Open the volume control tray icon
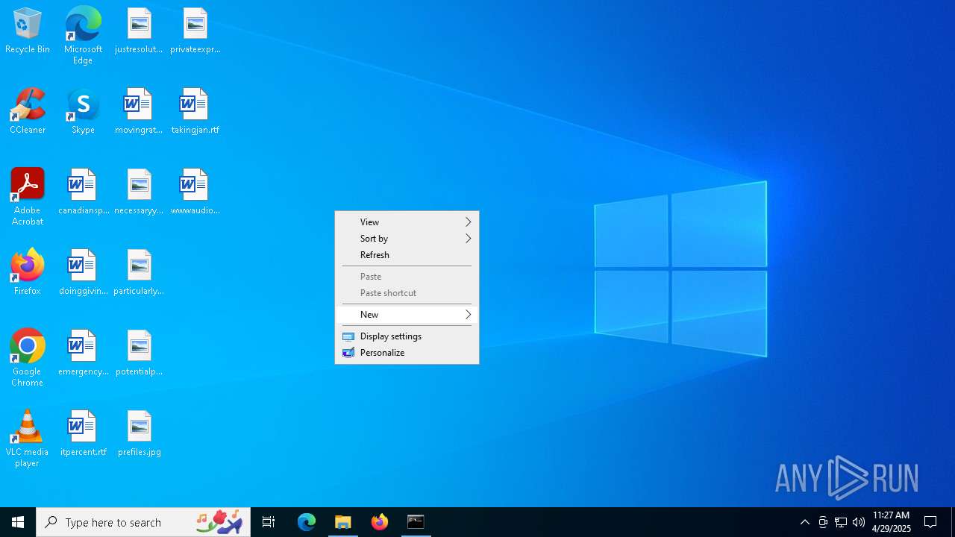This screenshot has width=955, height=537. (859, 522)
